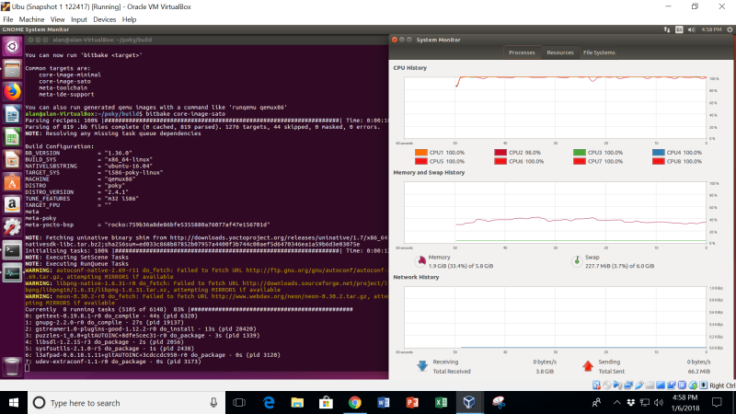The width and height of the screenshot is (736, 414).
Task: Select the Terminal icon in launcher
Action: click(x=12, y=250)
